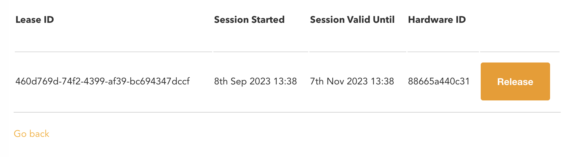Select the Hardware ID column header
This screenshot has height=157, width=572.
click(x=437, y=20)
